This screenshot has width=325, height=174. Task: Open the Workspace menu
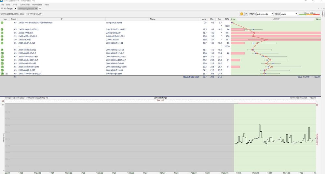pos(37,5)
